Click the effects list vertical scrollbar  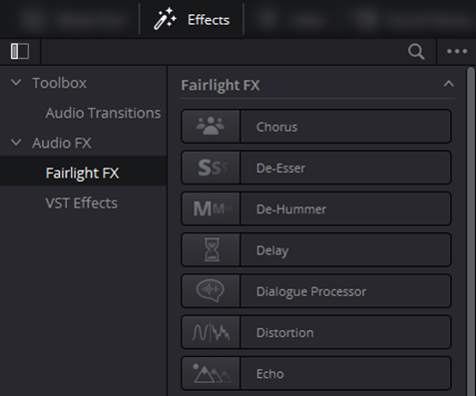coord(471,231)
